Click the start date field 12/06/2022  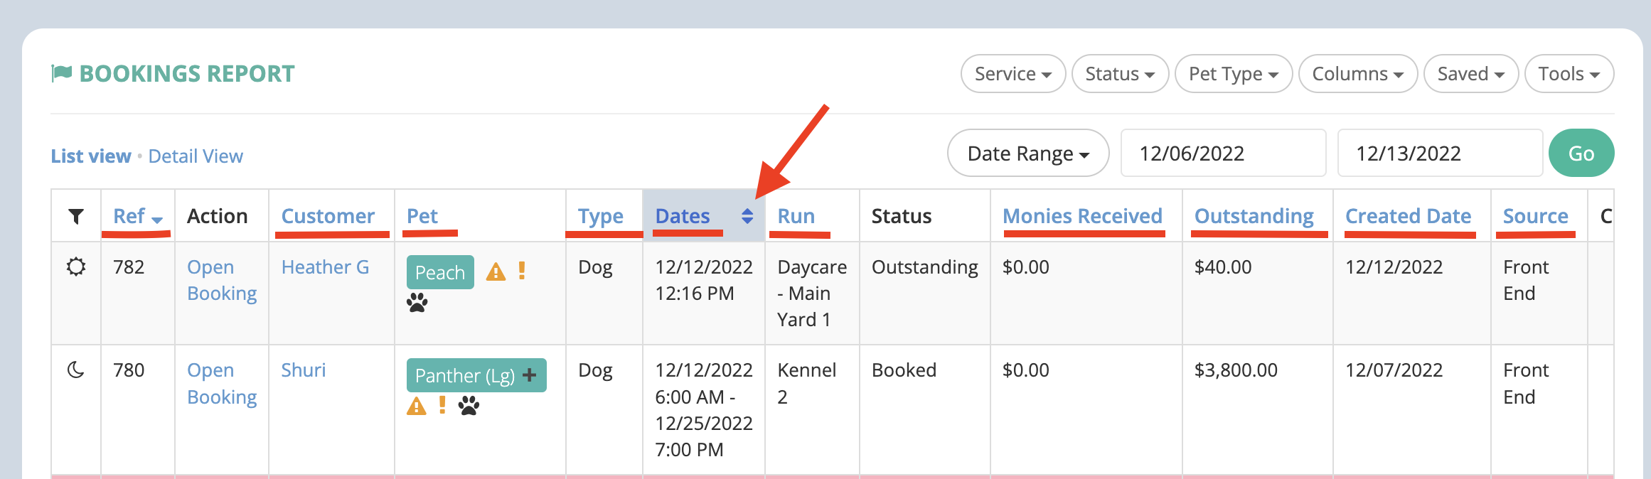[x=1224, y=153]
